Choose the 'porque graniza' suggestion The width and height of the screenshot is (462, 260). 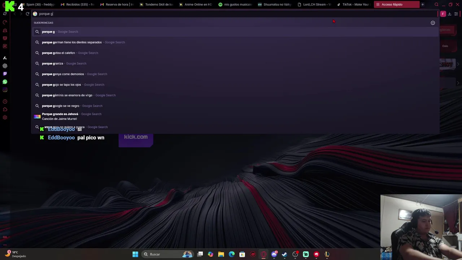pos(235,64)
